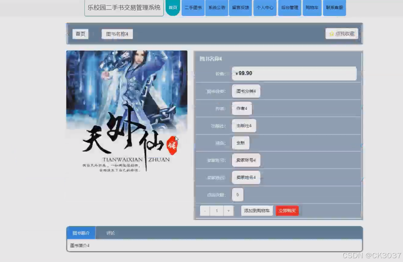
Task: Increase quantity with the plus button
Action: 229,211
